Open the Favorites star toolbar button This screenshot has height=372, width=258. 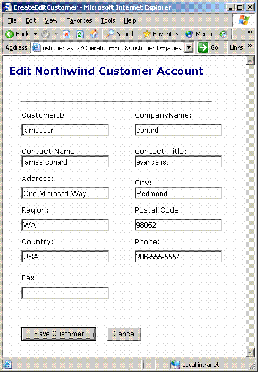coord(161,34)
